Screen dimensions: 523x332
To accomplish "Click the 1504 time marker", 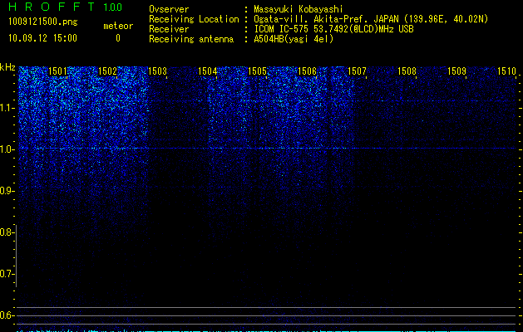I will 207,71.
